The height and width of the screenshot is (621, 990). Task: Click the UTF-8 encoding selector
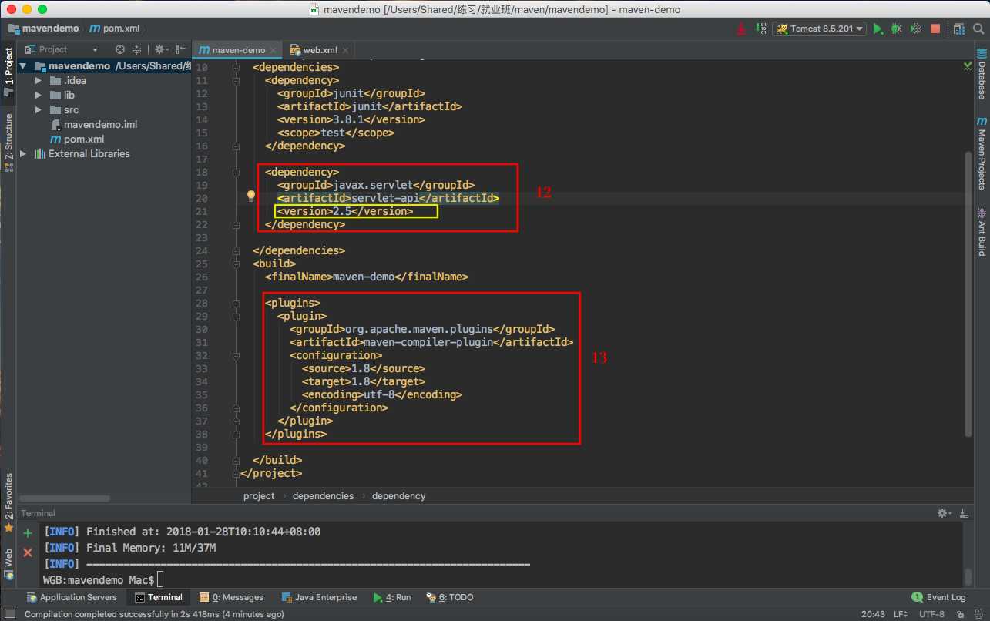tap(931, 614)
